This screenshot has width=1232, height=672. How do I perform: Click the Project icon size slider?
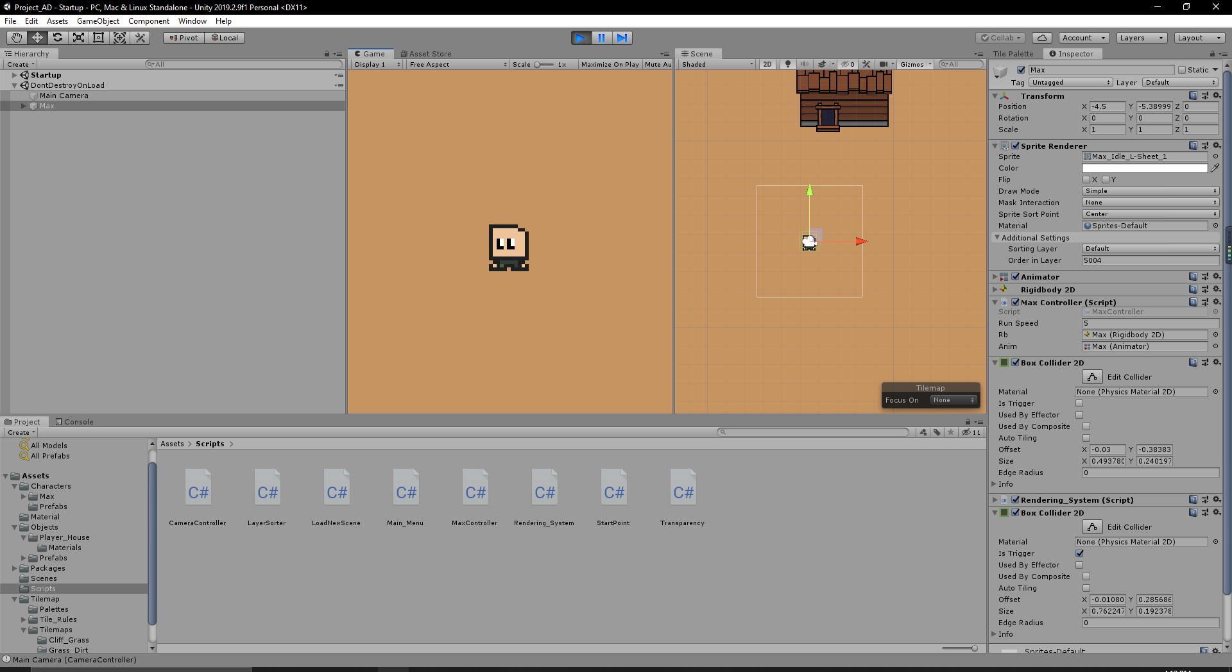pyautogui.click(x=960, y=648)
